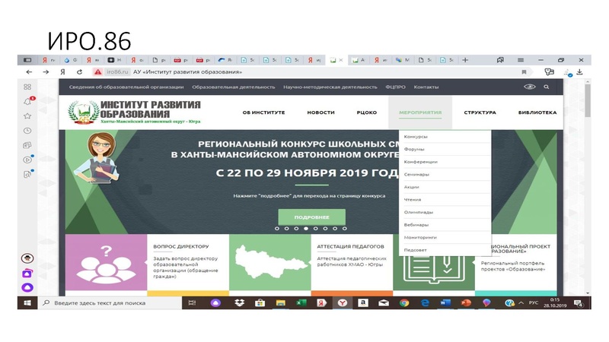Open the АТТЕСТАЦИЯ ПЕДАГОГОВ card
Image resolution: width=609 pixels, height=342 pixels.
pos(311,262)
